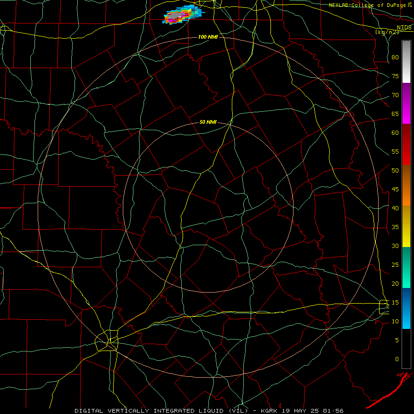Select the "65" scale value
Image resolution: width=414 pixels, height=414 pixels.
(395, 114)
